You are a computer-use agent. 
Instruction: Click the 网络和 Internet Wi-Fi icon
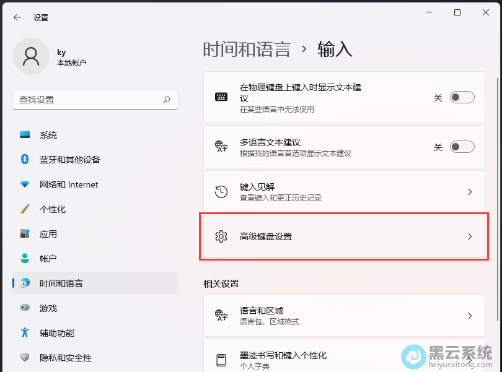[25, 184]
